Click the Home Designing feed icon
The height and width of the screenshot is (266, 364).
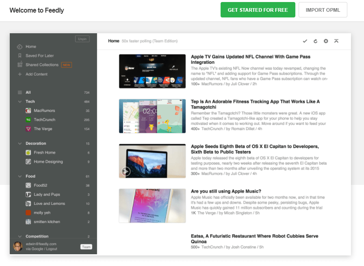point(28,162)
